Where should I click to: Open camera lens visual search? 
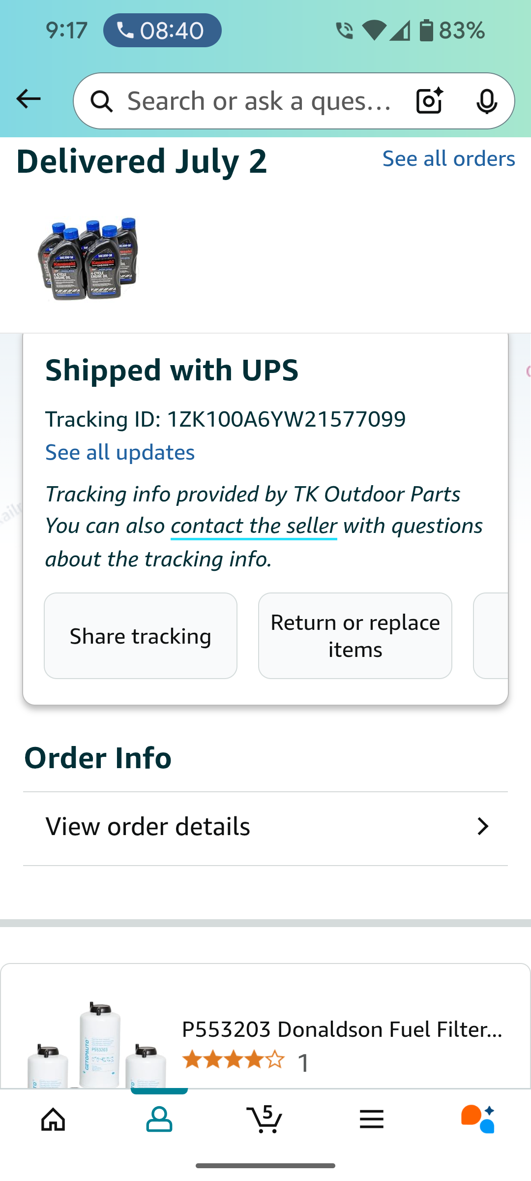click(429, 101)
